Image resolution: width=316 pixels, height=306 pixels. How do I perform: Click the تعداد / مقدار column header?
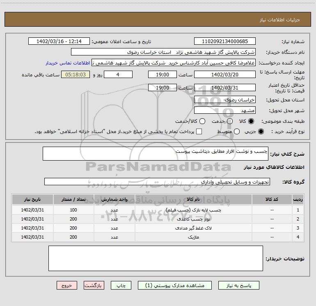(x=73, y=200)
